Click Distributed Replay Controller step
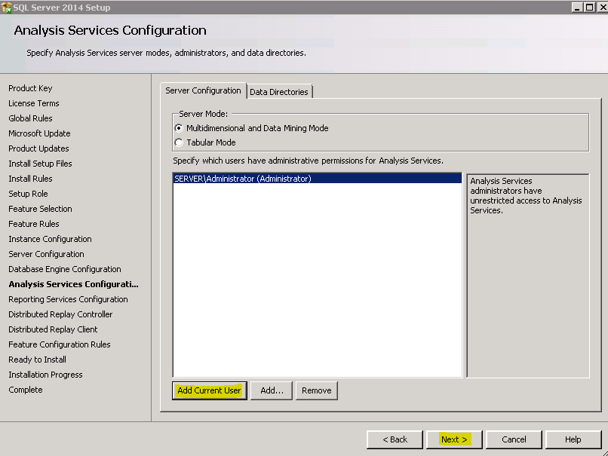Viewport: 608px width, 456px height. 60,314
